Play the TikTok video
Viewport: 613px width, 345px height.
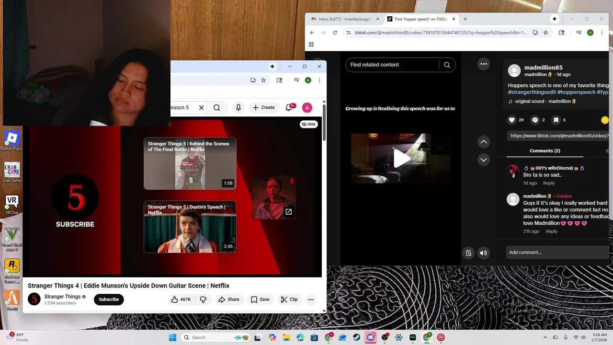[401, 159]
